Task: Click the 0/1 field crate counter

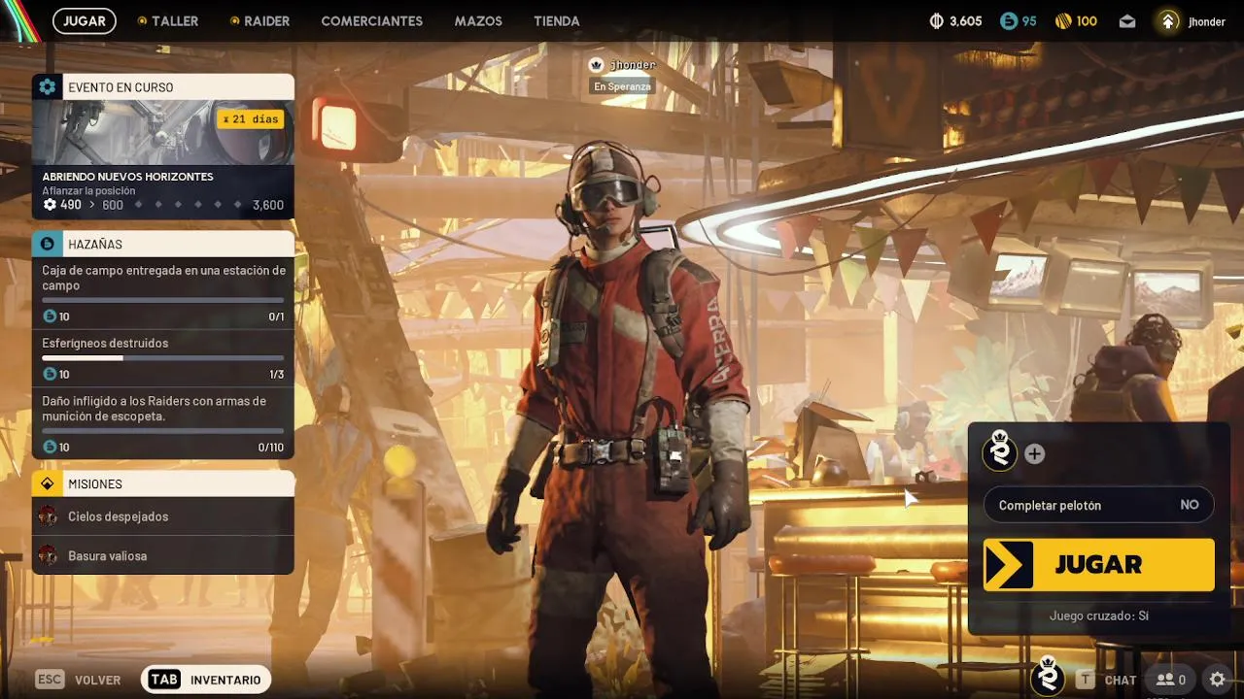Action: 277,317
